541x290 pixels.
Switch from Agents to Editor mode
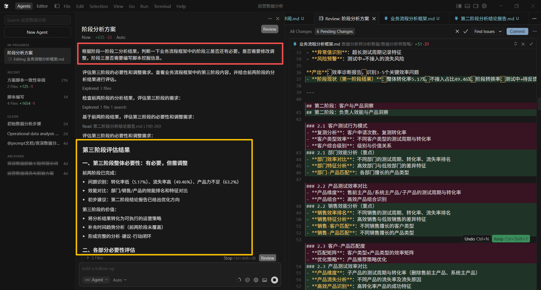click(x=42, y=6)
